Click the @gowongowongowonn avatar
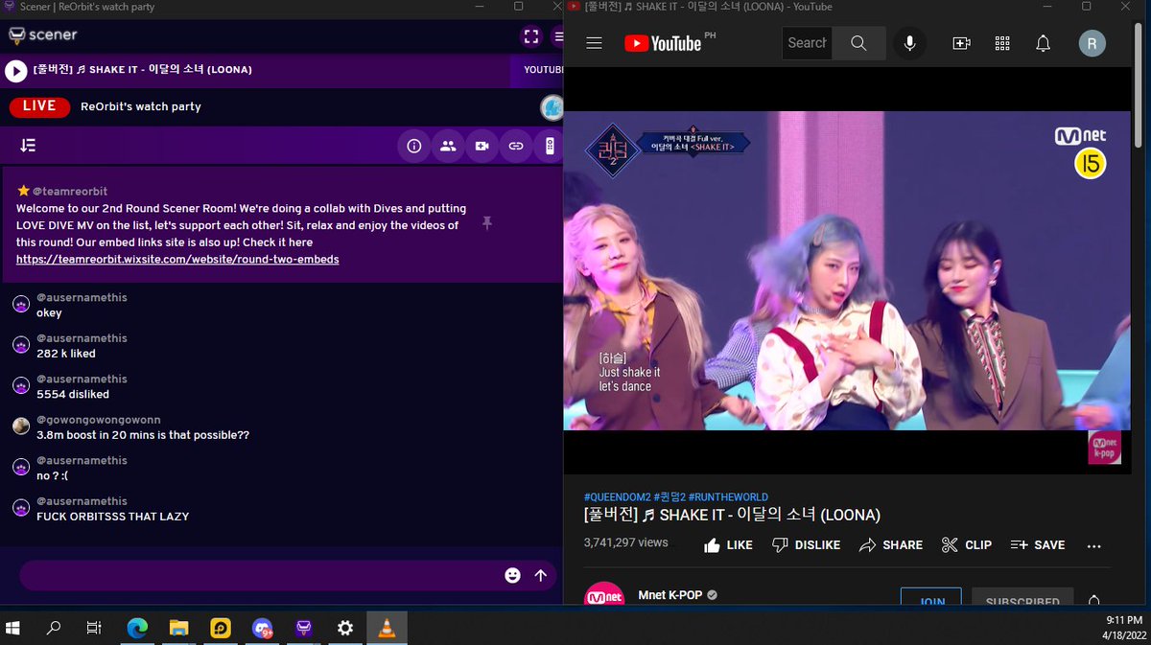This screenshot has width=1151, height=645. point(21,426)
